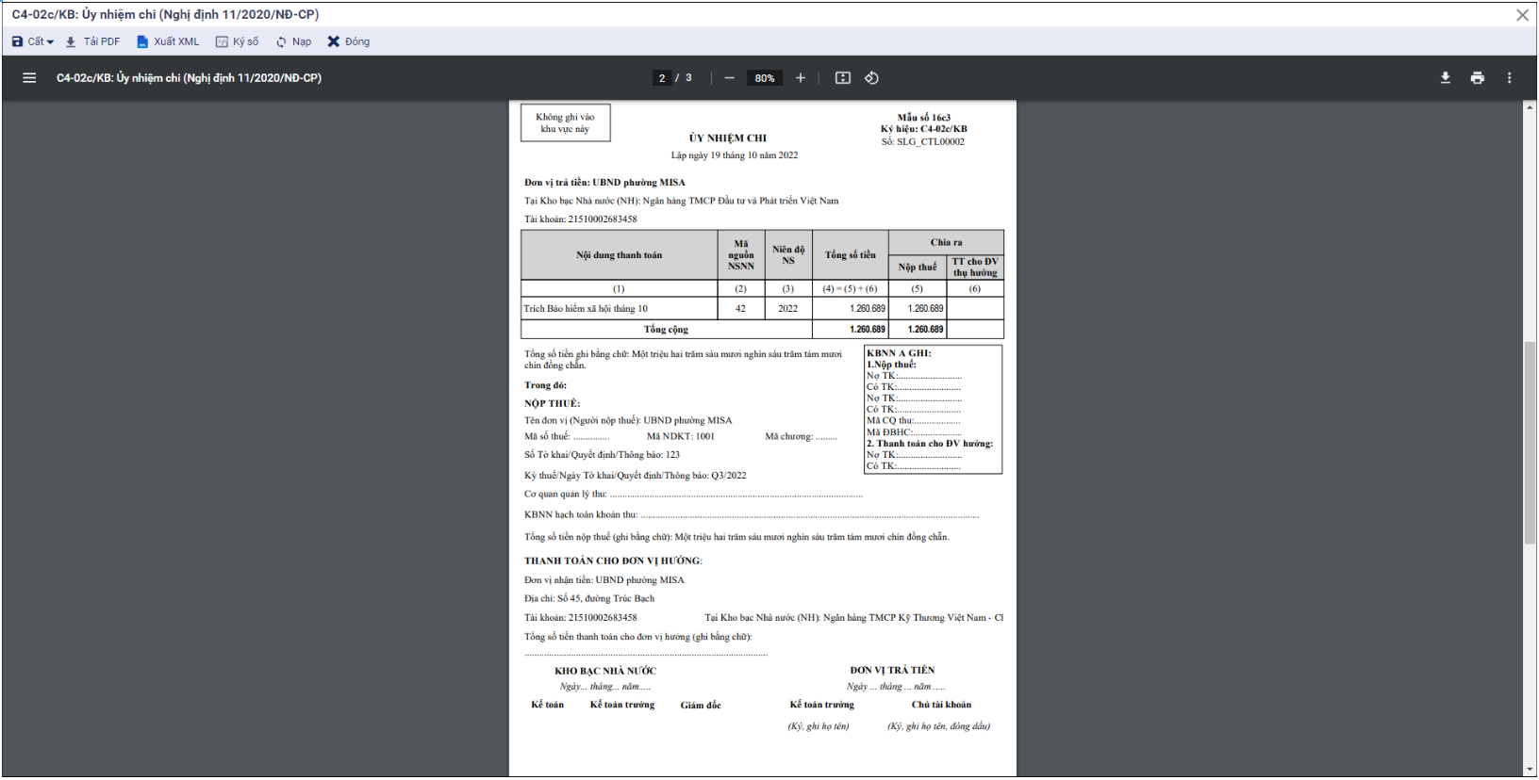Expand the Cất dropdown arrow
1539x780 pixels.
coord(50,42)
